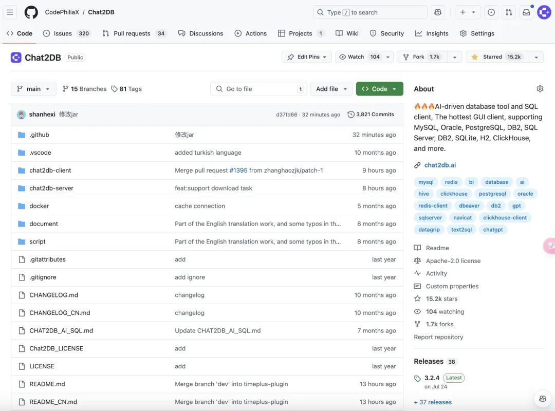Click the Type / to search box

(370, 12)
